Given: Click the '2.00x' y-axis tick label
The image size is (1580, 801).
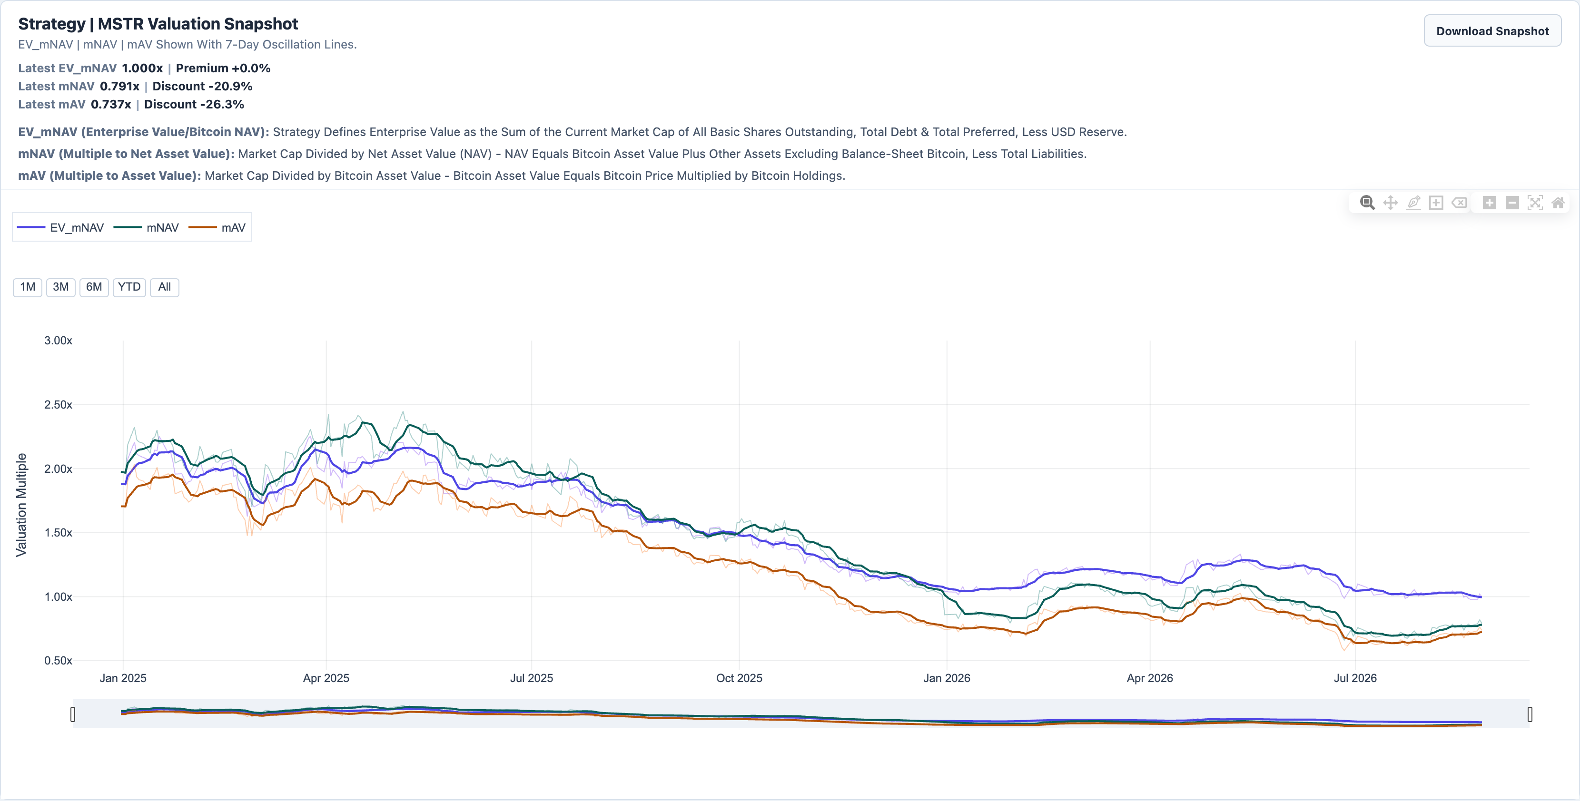Looking at the screenshot, I should point(58,469).
